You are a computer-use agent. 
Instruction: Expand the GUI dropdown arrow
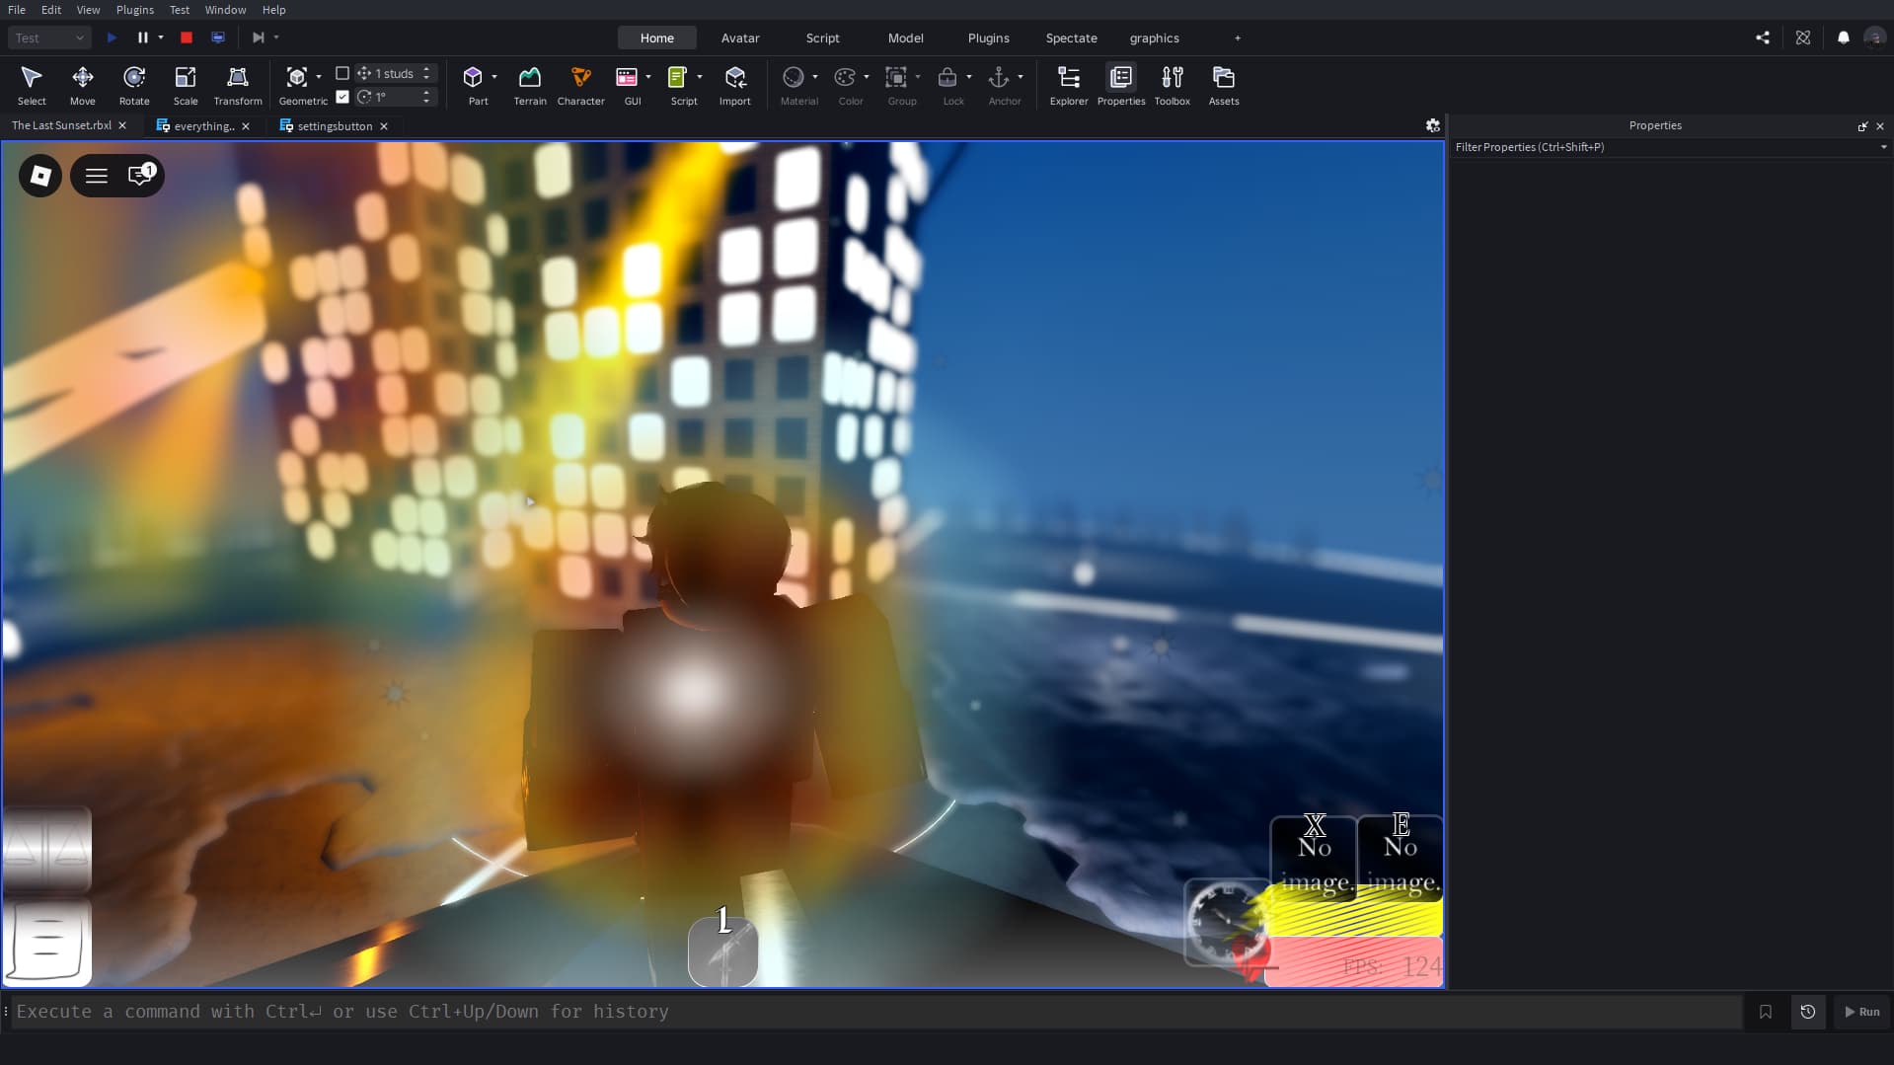tap(648, 77)
